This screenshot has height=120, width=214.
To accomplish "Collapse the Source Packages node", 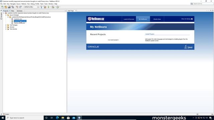I will coord(6,15).
